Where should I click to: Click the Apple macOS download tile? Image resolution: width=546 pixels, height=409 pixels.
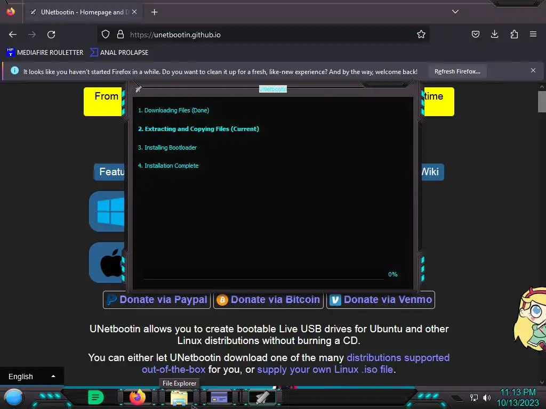click(107, 263)
